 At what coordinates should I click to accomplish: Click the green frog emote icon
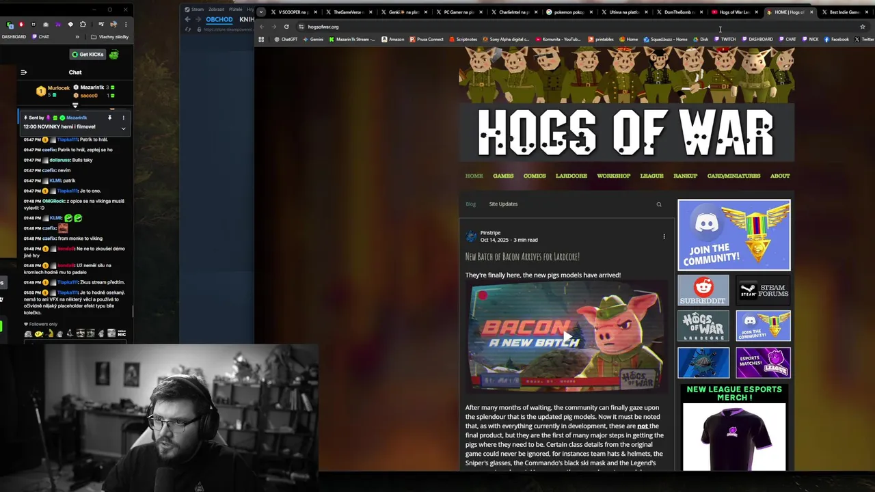[113, 55]
